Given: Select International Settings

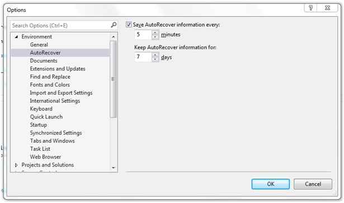Looking at the screenshot, I should [55, 101].
